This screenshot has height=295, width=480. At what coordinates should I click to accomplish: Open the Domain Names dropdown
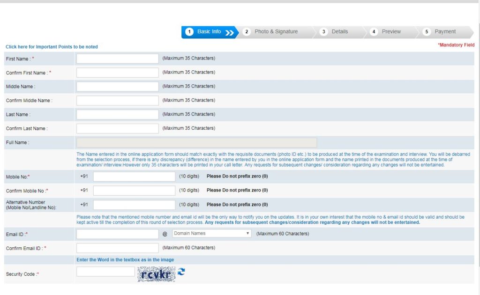click(x=212, y=233)
